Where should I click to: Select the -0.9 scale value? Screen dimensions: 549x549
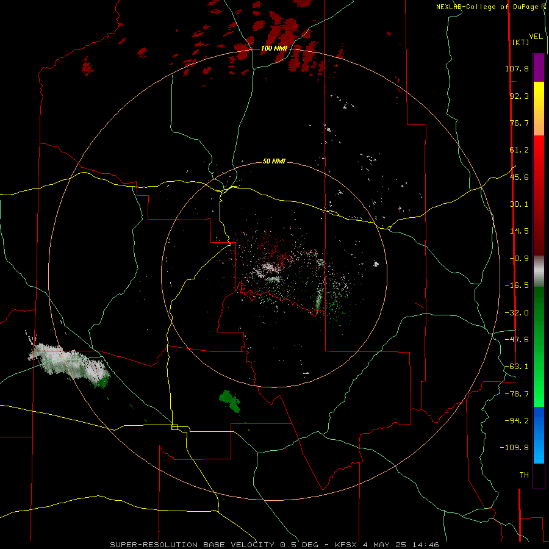click(519, 259)
